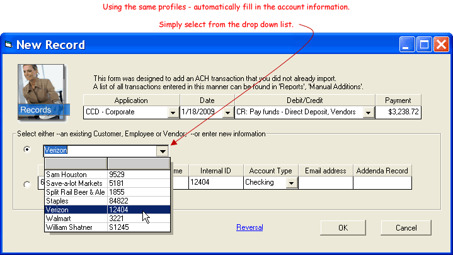Minimize the New Record window
The width and height of the screenshot is (453, 255).
click(x=407, y=45)
